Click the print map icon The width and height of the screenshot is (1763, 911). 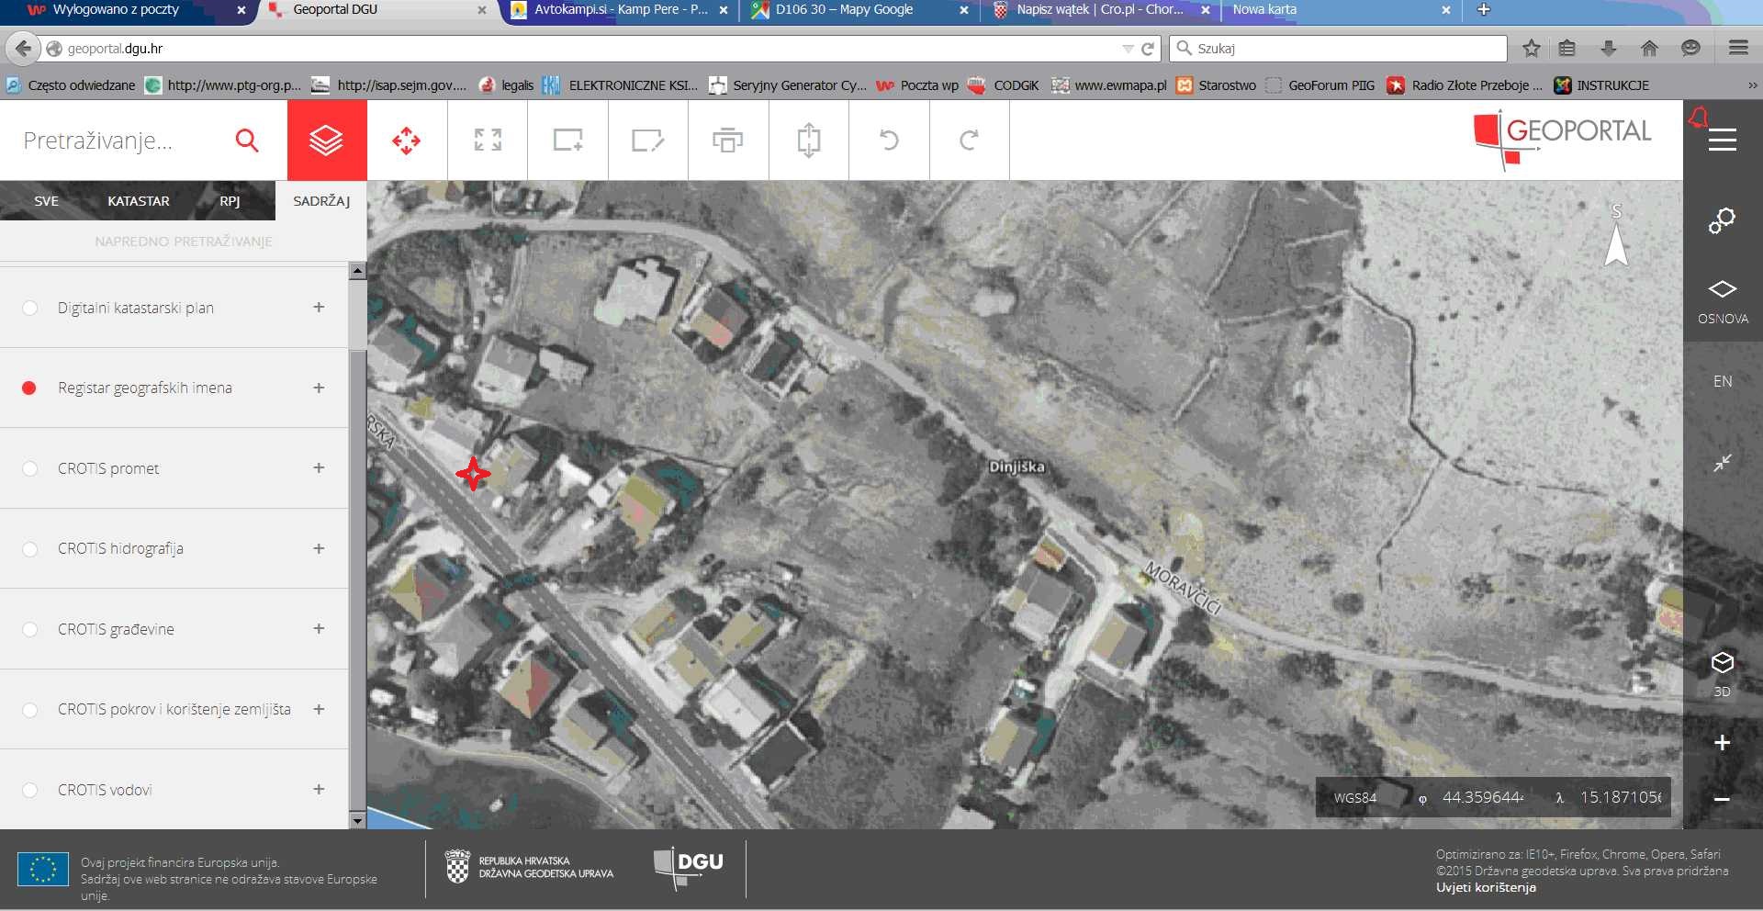(x=727, y=141)
